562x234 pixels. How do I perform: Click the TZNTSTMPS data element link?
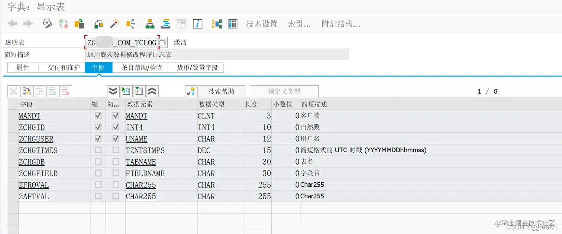coord(145,150)
